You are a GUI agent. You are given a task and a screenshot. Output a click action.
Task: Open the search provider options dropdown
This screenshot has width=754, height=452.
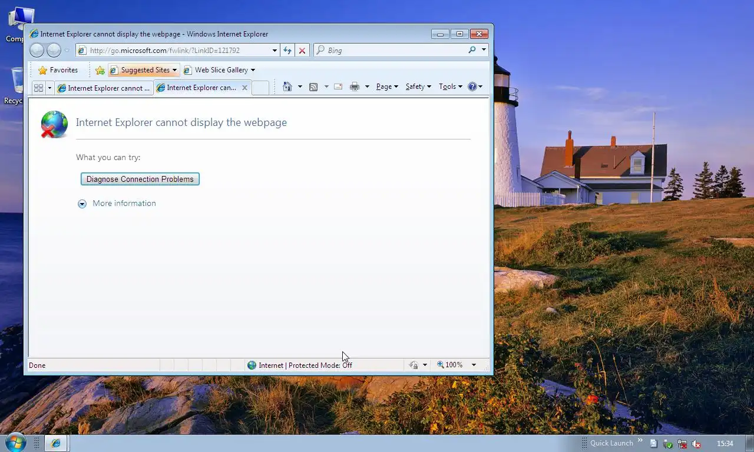[484, 51]
